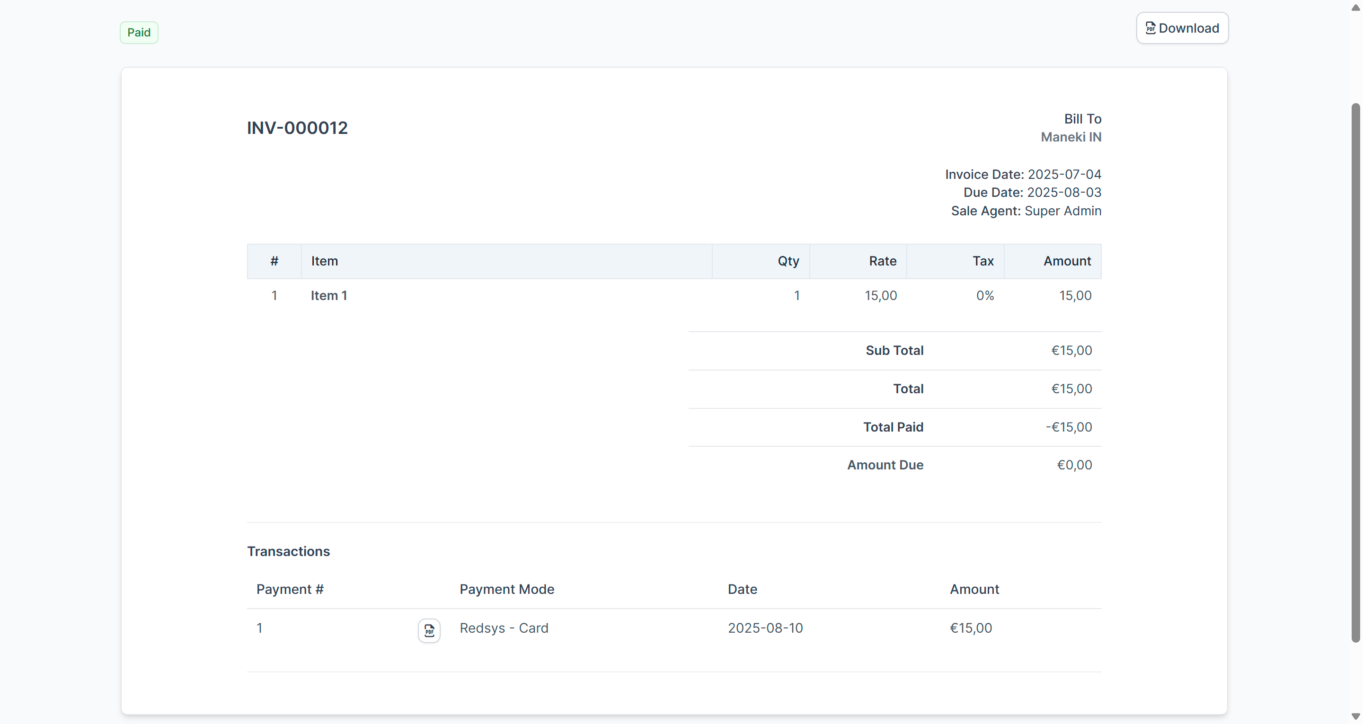Click the Qty column header

click(x=788, y=261)
